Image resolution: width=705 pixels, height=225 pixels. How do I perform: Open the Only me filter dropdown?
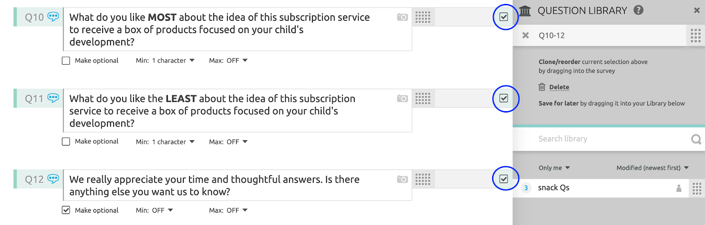pyautogui.click(x=554, y=168)
